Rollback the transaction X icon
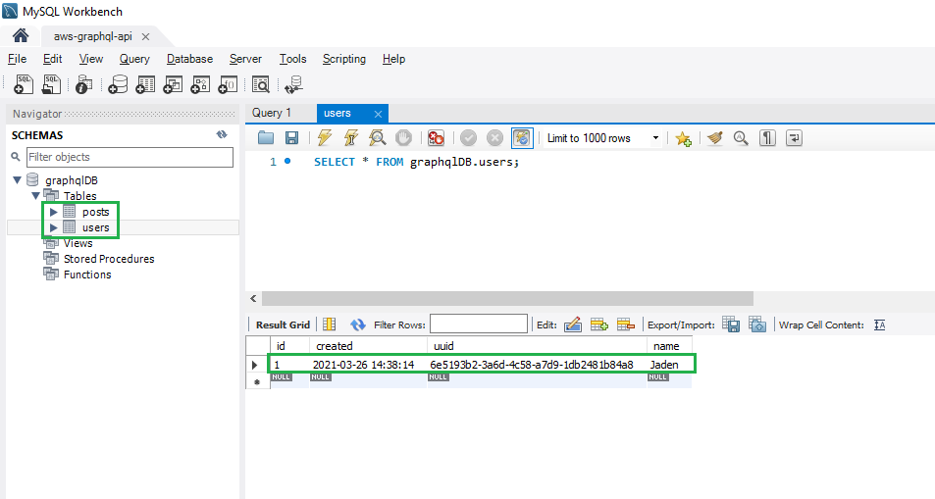The height and width of the screenshot is (499, 935). [494, 138]
